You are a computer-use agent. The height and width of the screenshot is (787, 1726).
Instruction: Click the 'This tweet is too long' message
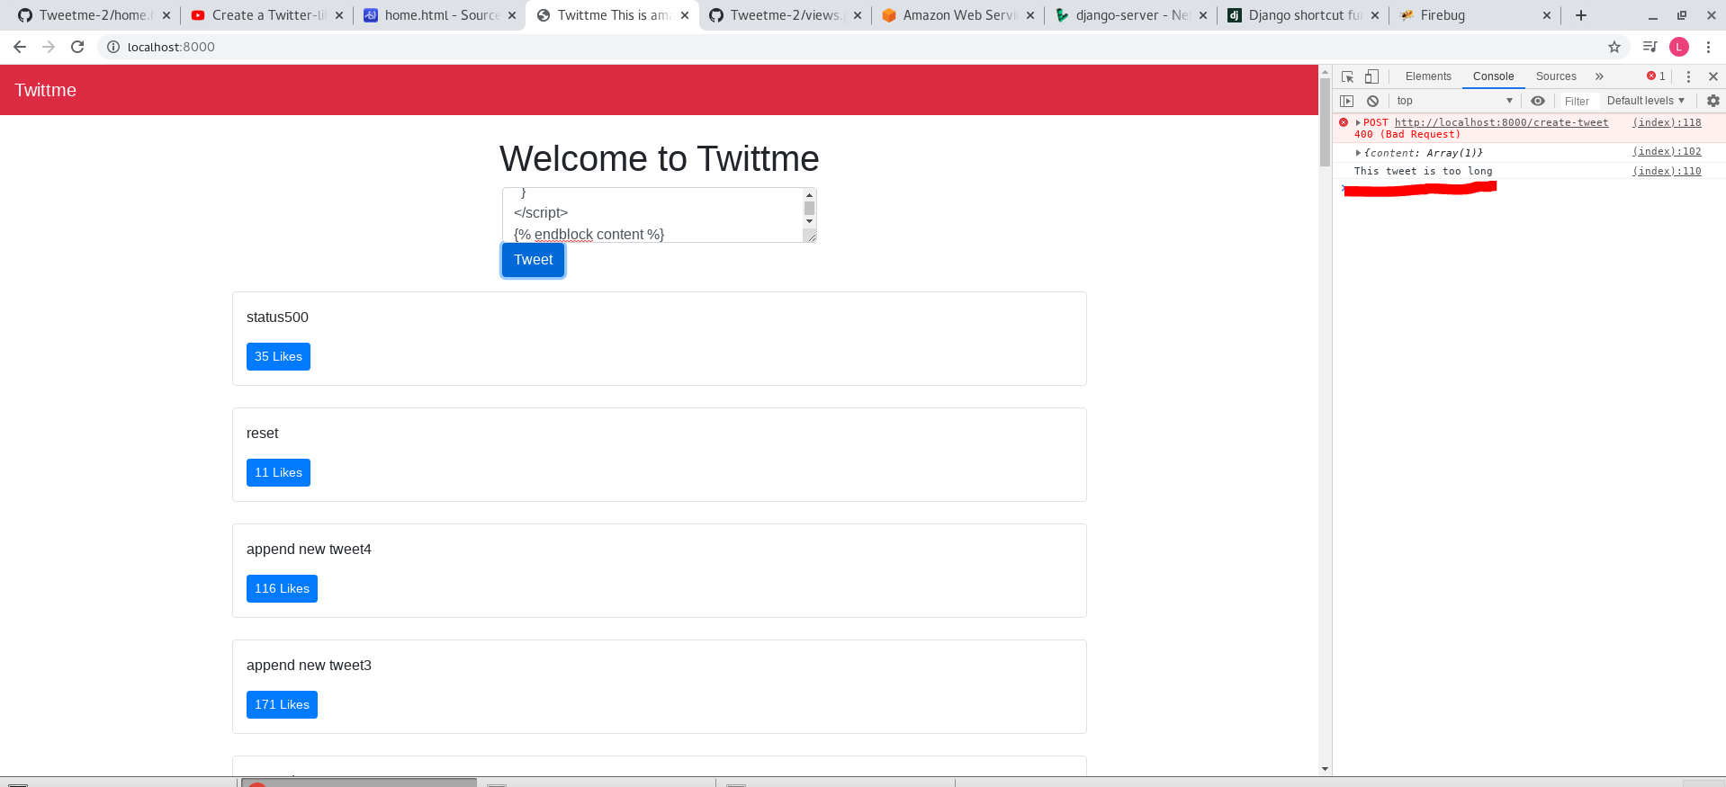click(x=1423, y=171)
